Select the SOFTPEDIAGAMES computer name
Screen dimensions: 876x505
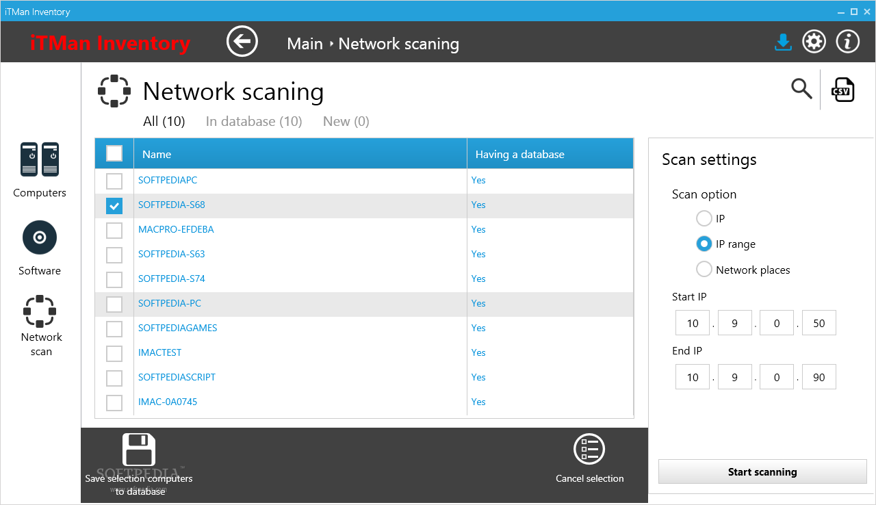click(178, 328)
